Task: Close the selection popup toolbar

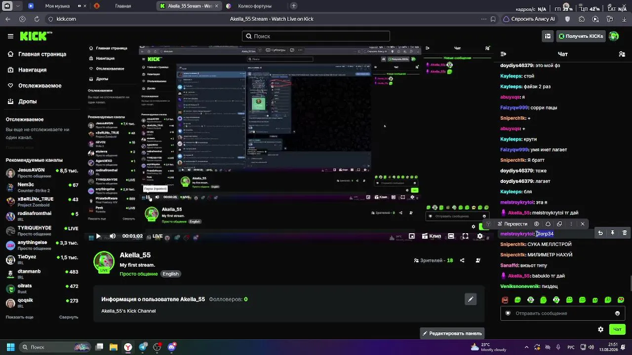Action: [x=583, y=224]
